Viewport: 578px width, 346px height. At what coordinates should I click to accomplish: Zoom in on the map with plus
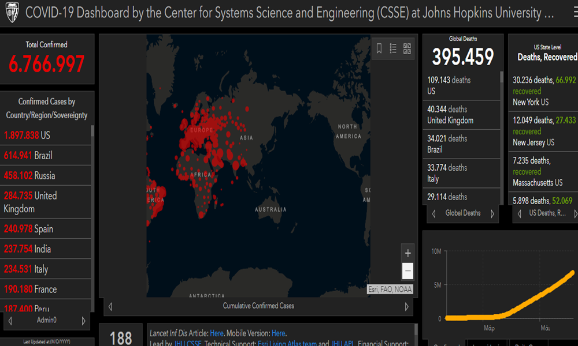click(407, 253)
